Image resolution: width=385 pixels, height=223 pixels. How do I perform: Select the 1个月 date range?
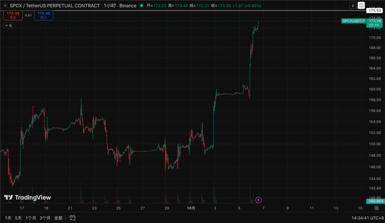(x=31, y=218)
